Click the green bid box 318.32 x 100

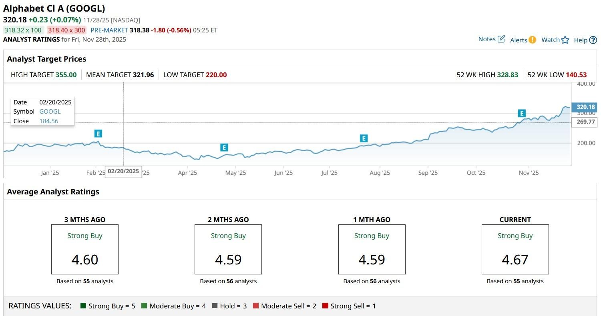[x=23, y=30]
